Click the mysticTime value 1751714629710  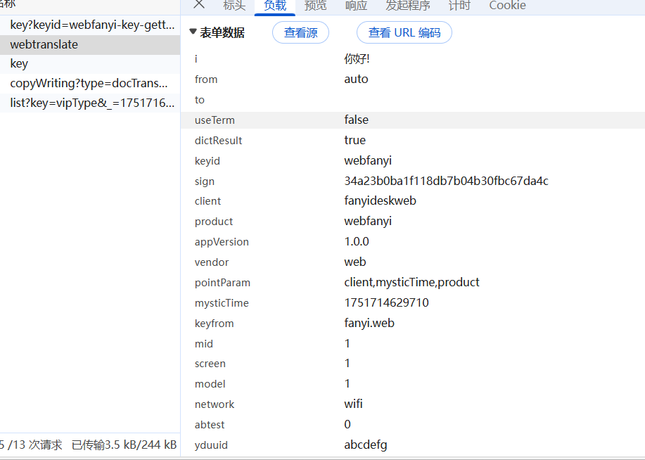[387, 303]
